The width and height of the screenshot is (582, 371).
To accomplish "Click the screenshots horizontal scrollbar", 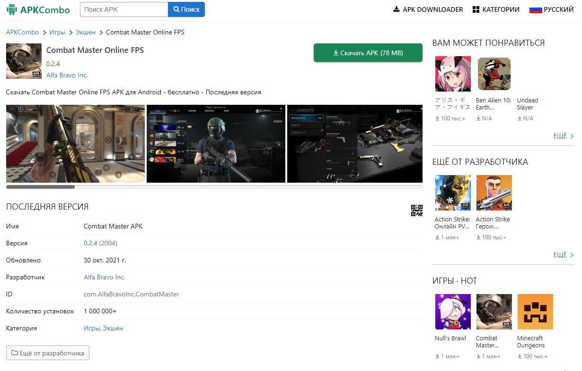I will tap(40, 187).
